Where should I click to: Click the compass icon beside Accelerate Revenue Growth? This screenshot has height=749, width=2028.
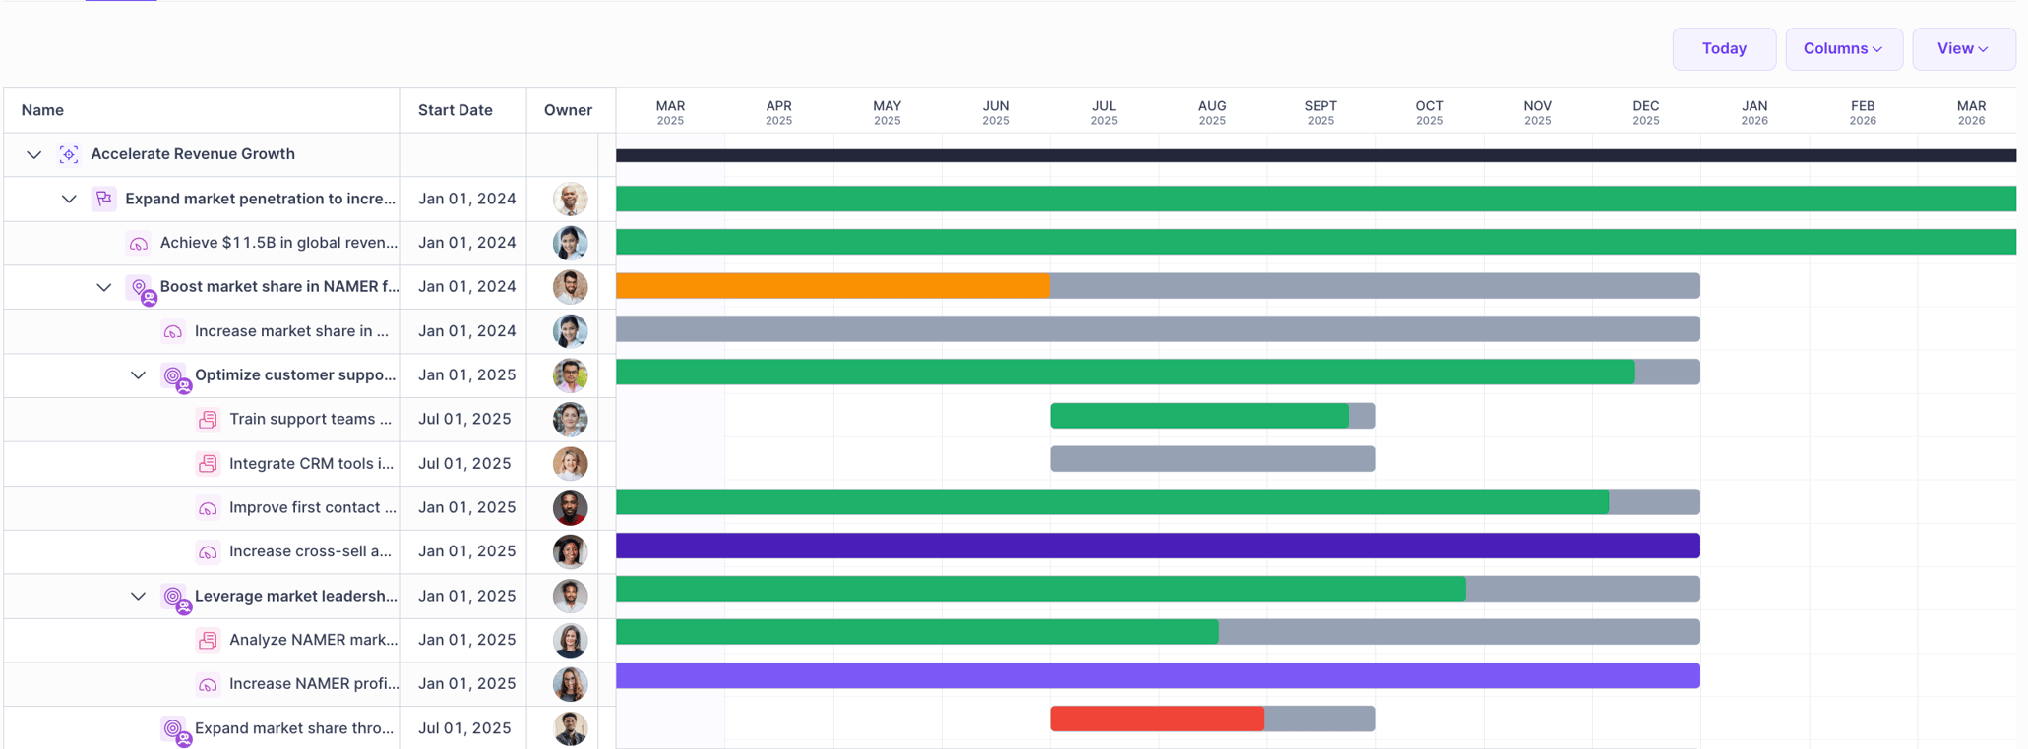coord(68,154)
